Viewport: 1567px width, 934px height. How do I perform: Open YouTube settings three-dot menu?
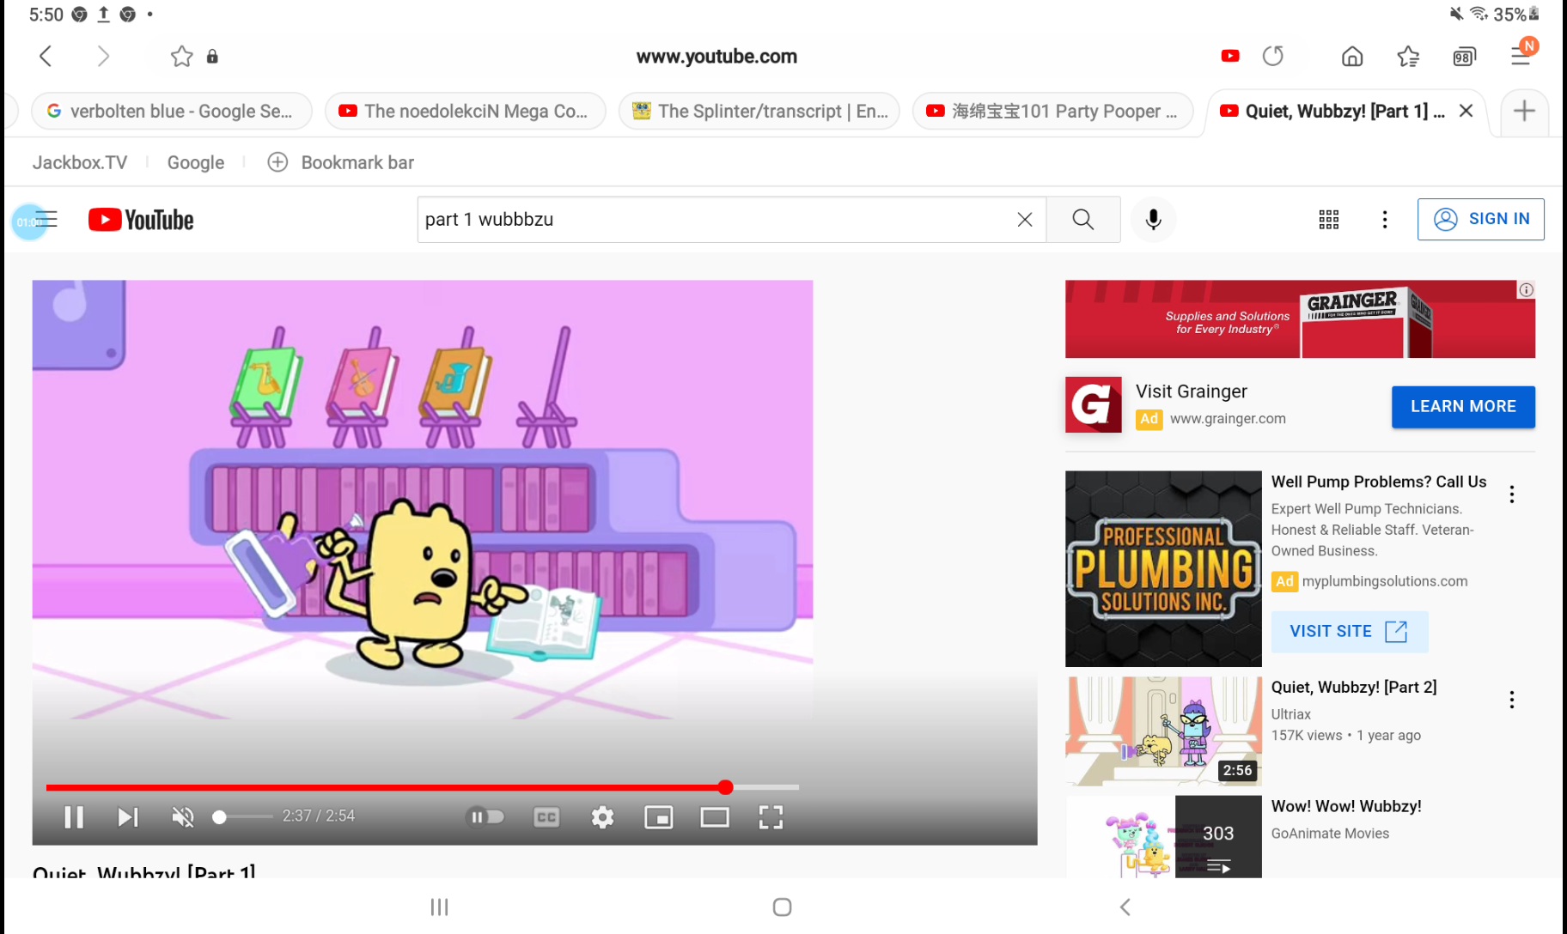tap(1385, 220)
